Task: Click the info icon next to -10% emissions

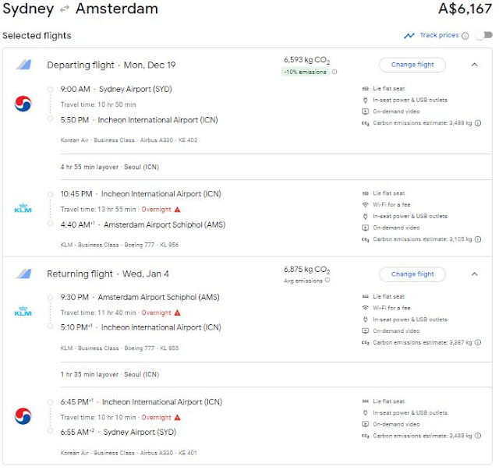Action: click(335, 72)
